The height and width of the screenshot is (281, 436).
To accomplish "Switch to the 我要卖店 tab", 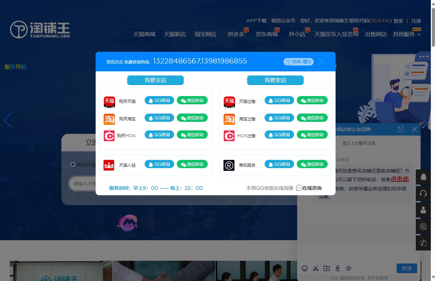I will [275, 80].
